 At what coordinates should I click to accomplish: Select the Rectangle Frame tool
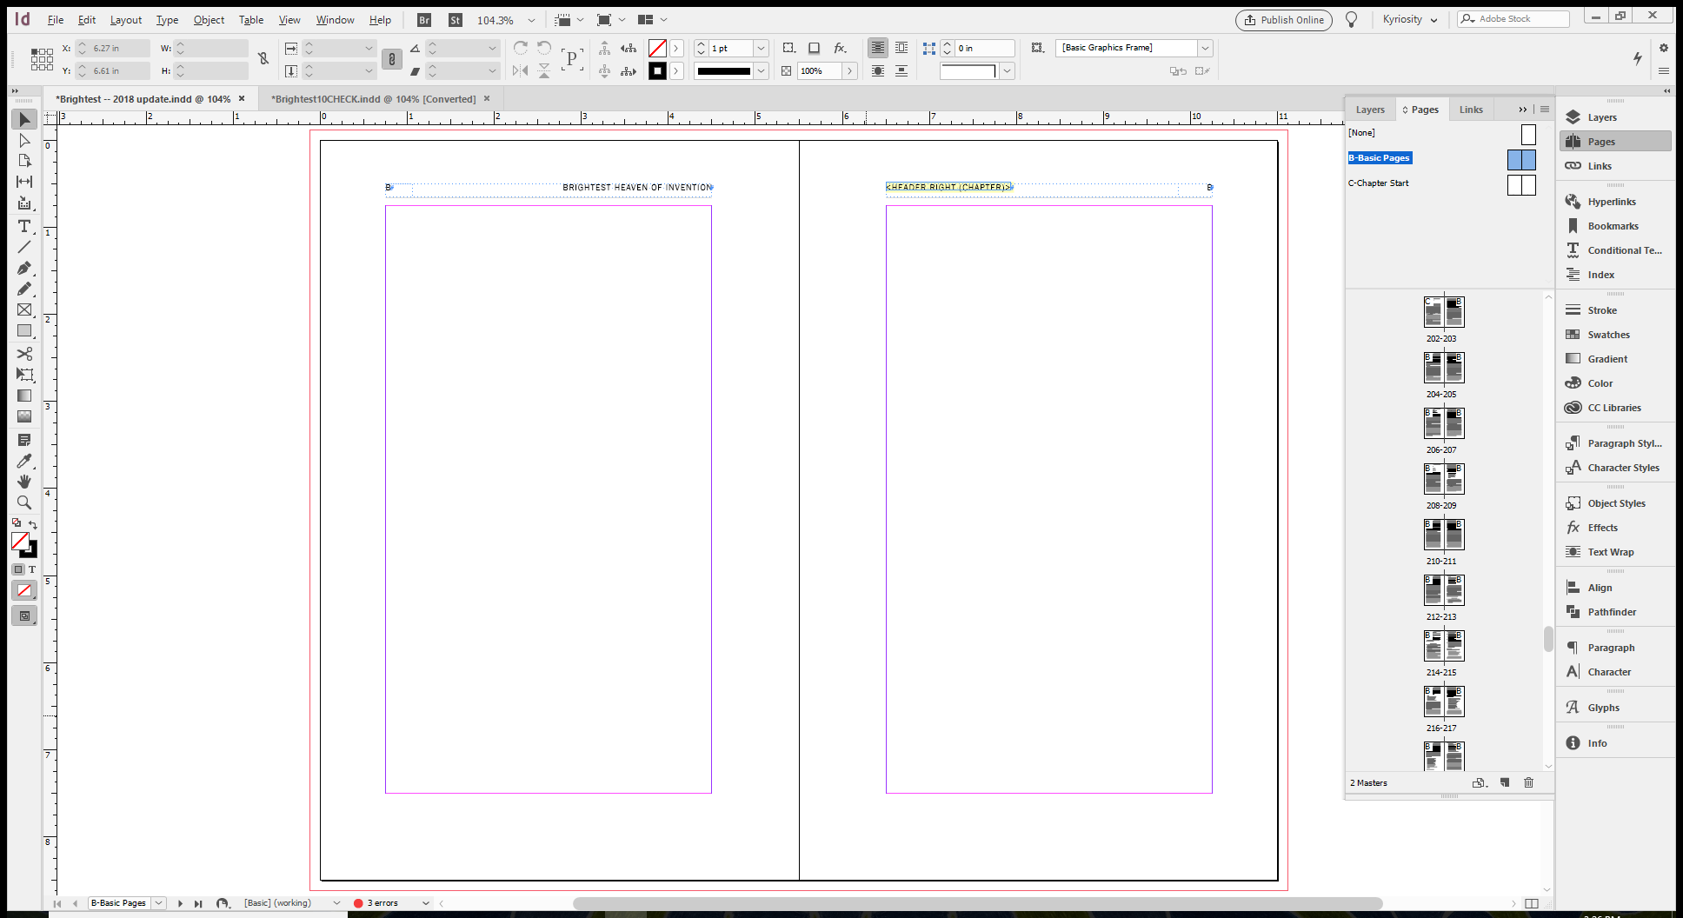[x=24, y=309]
